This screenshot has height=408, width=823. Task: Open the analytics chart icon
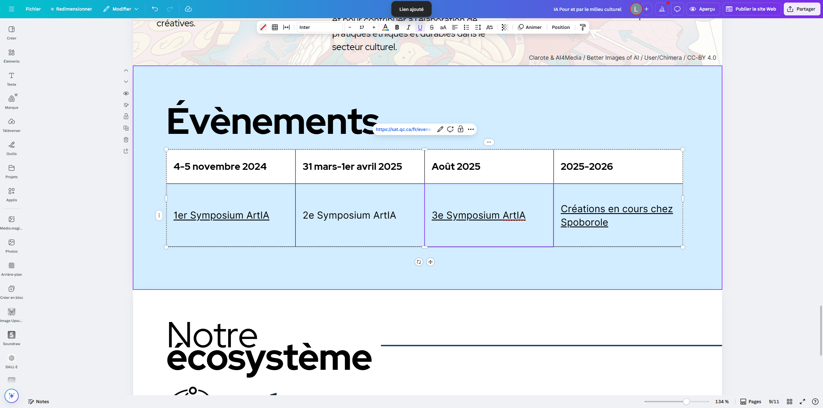point(662,9)
